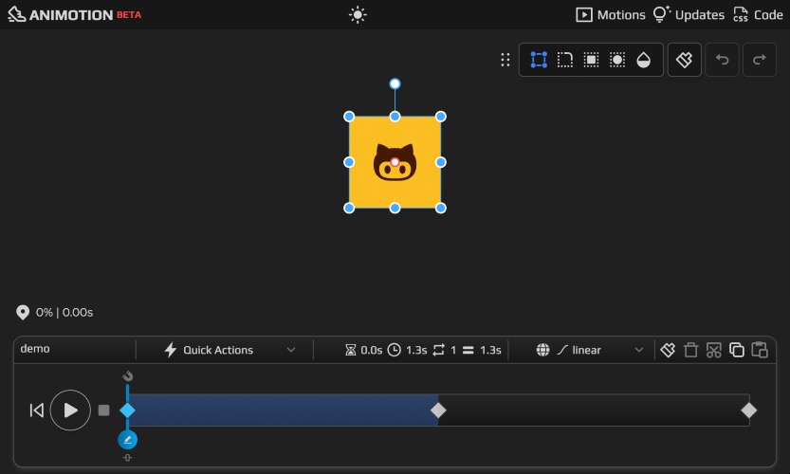Click the toolbar keyframe reset icon
790x474 pixels.
[x=684, y=60]
